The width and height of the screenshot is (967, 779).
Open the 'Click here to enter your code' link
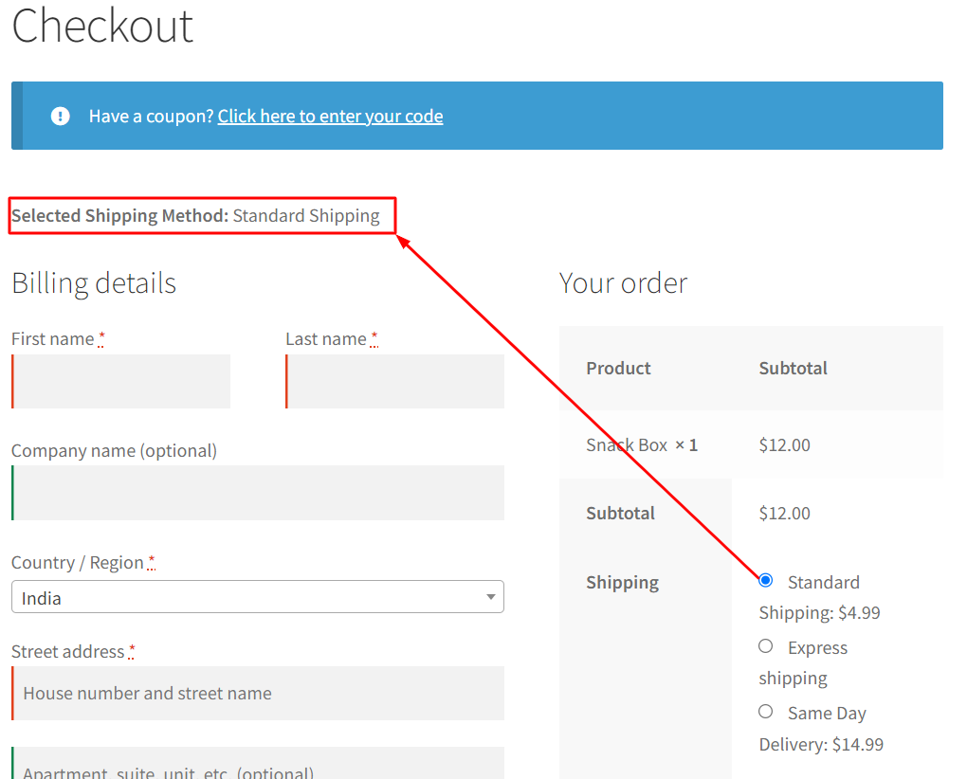click(330, 116)
